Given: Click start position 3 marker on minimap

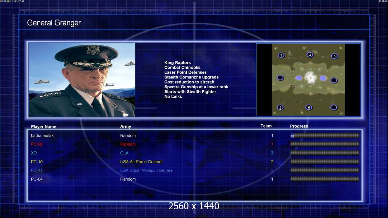Looking at the screenshot, I should click(281, 55).
